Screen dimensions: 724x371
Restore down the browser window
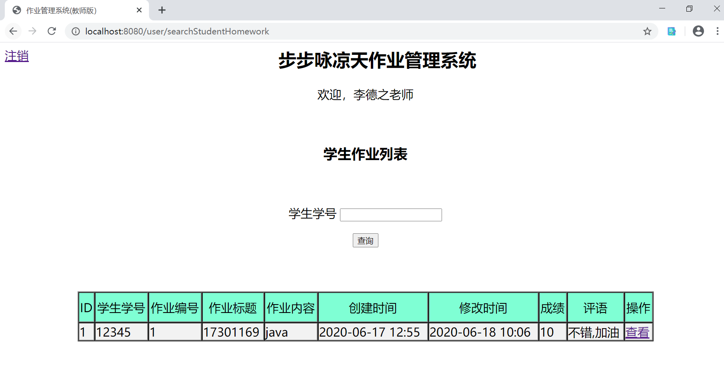click(x=689, y=8)
